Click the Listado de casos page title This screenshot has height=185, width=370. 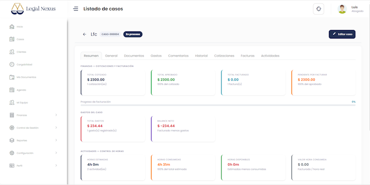[103, 9]
